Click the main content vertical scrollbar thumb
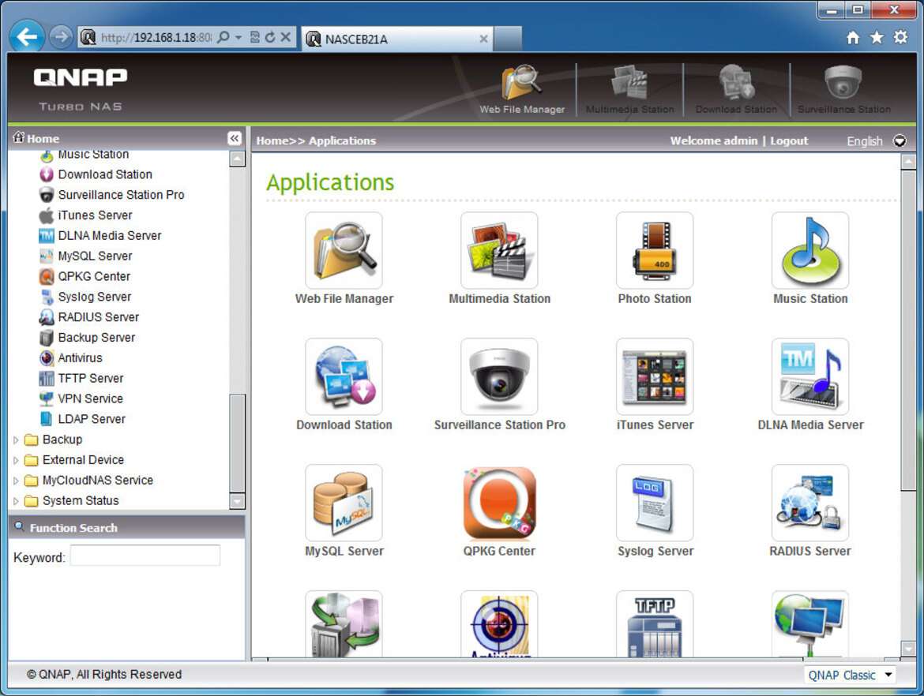The height and width of the screenshot is (696, 924). 908,330
